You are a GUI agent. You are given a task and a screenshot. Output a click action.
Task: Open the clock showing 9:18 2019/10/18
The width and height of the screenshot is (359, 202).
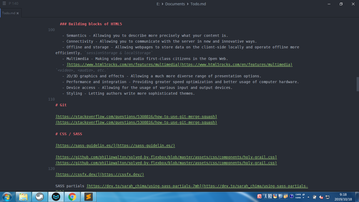pyautogui.click(x=343, y=197)
